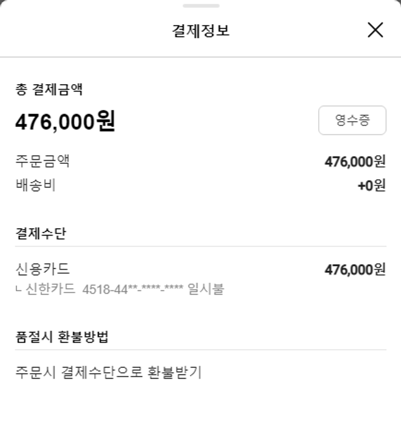The image size is (401, 437).
Task: Select the 신용카드 payment method label
Action: (42, 269)
